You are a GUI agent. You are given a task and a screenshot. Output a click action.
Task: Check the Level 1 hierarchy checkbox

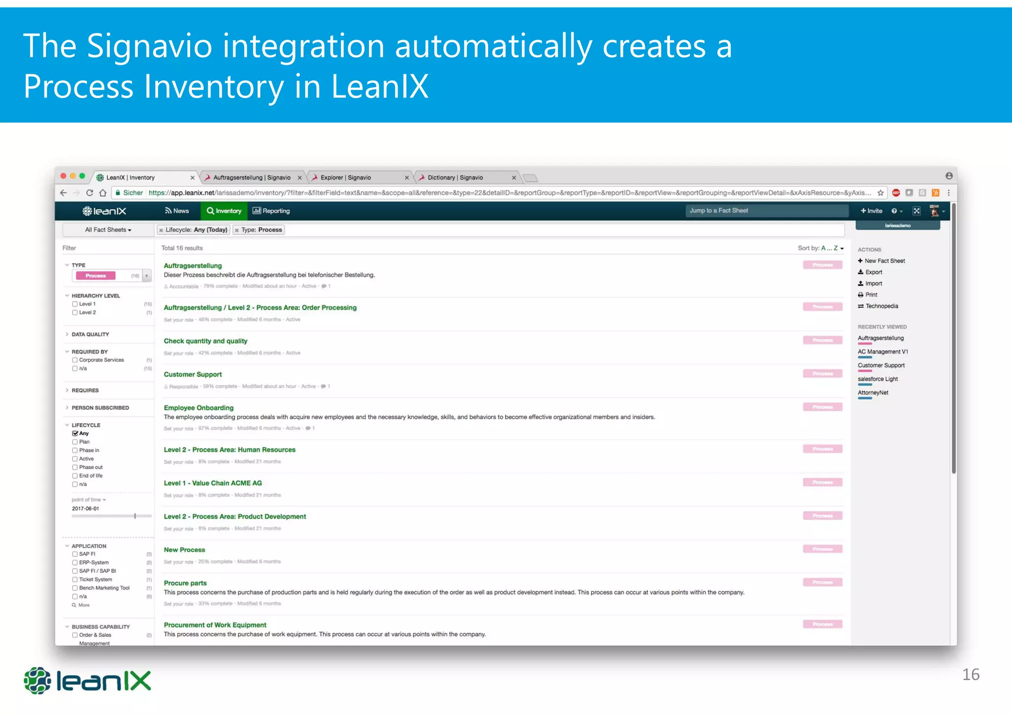point(75,304)
